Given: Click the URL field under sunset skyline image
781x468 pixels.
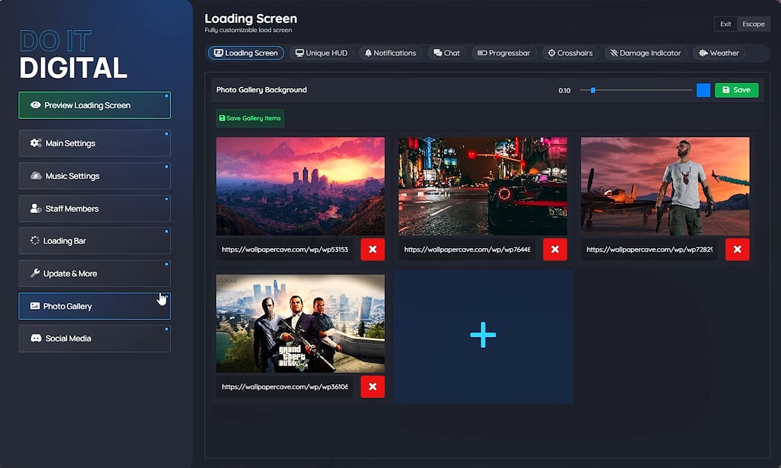Looking at the screenshot, I should (x=285, y=249).
